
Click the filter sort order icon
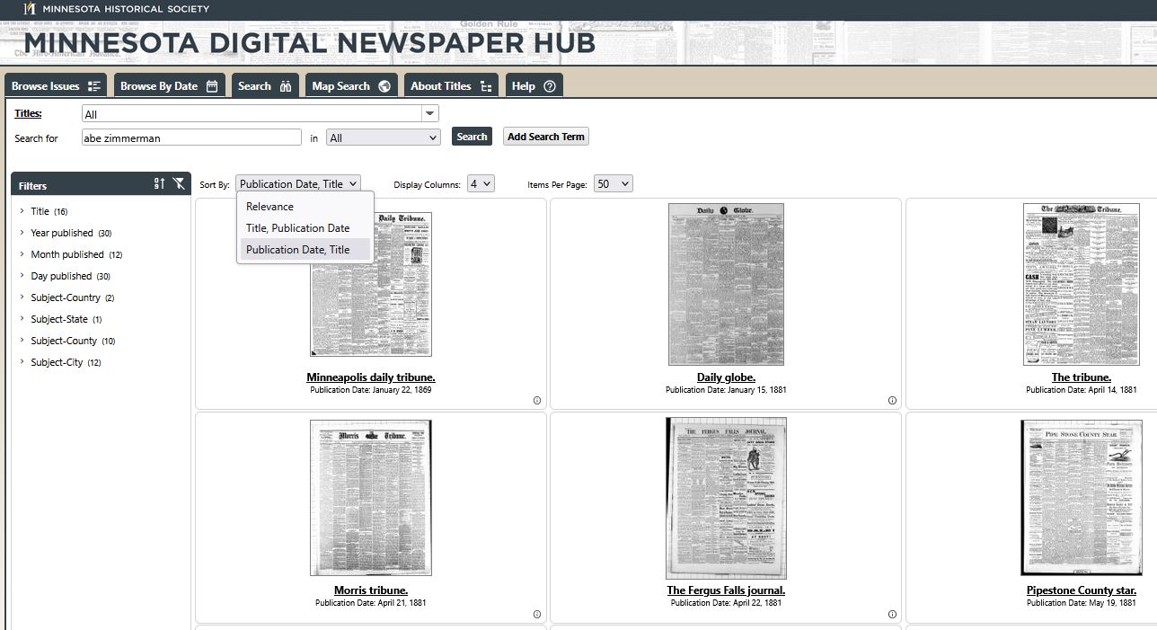(x=159, y=184)
